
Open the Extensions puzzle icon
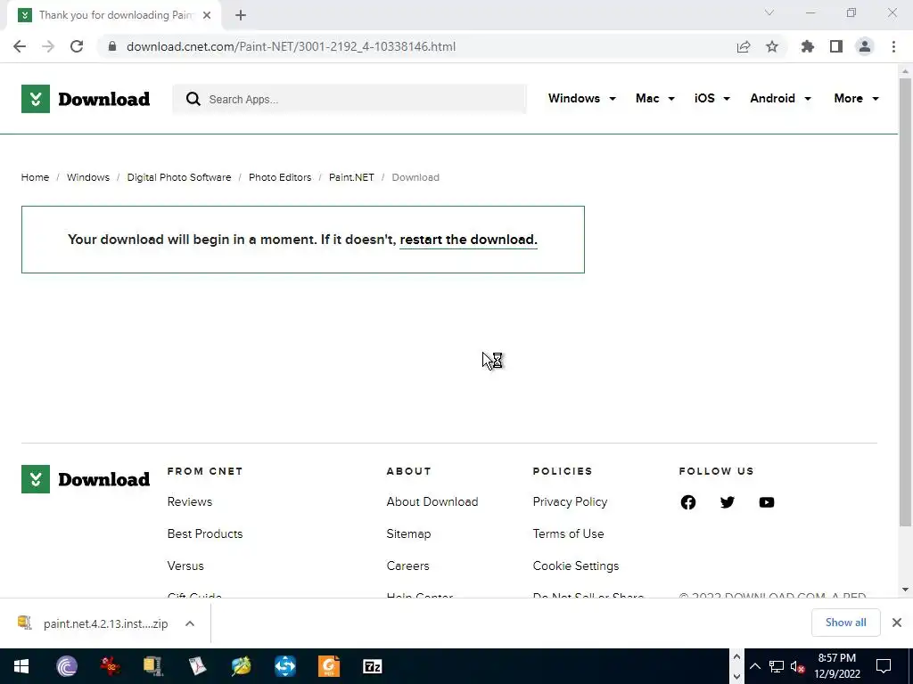coord(808,46)
